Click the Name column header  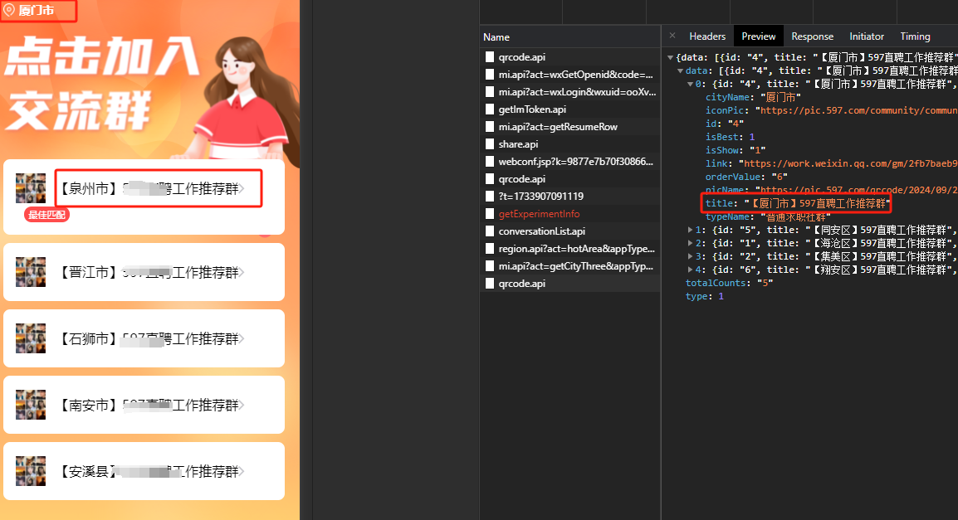tap(569, 37)
